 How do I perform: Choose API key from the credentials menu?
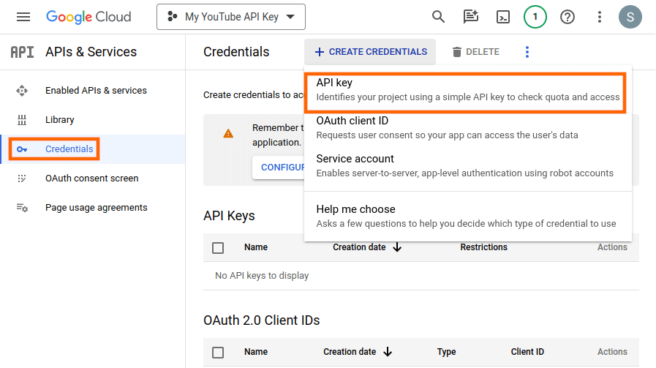pos(465,90)
